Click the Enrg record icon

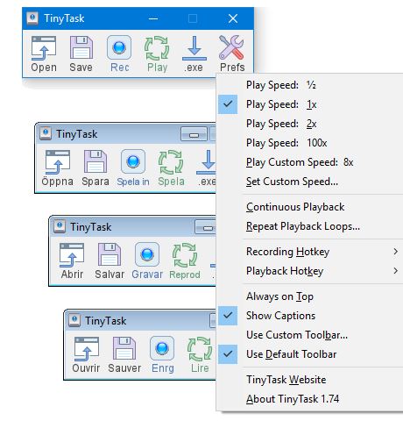click(x=162, y=348)
